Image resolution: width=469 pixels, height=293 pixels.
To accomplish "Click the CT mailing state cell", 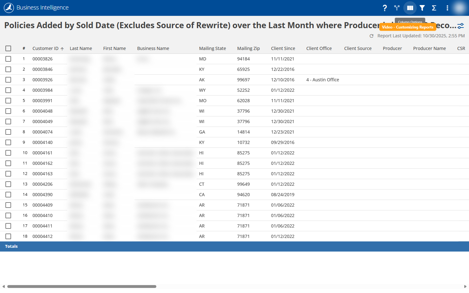I will 202,184.
